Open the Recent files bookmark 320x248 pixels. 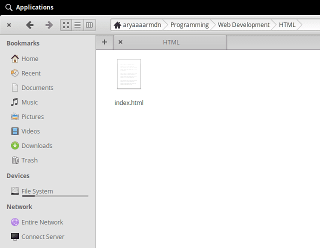click(x=30, y=73)
